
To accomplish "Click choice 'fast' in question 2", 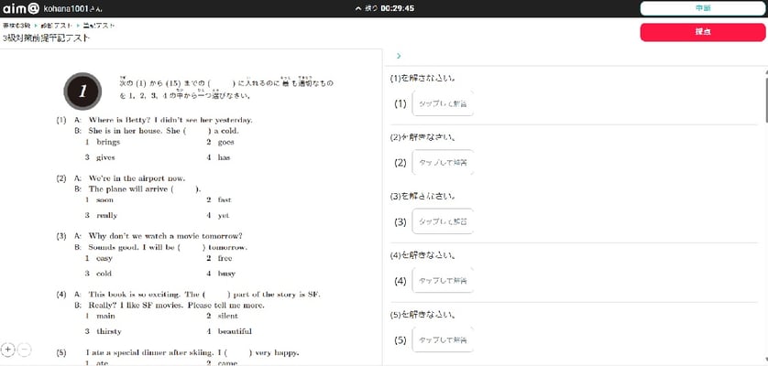I will (225, 199).
